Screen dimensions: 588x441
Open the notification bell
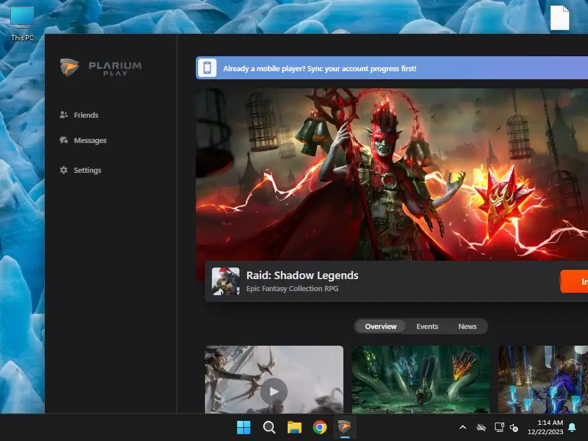tap(572, 427)
